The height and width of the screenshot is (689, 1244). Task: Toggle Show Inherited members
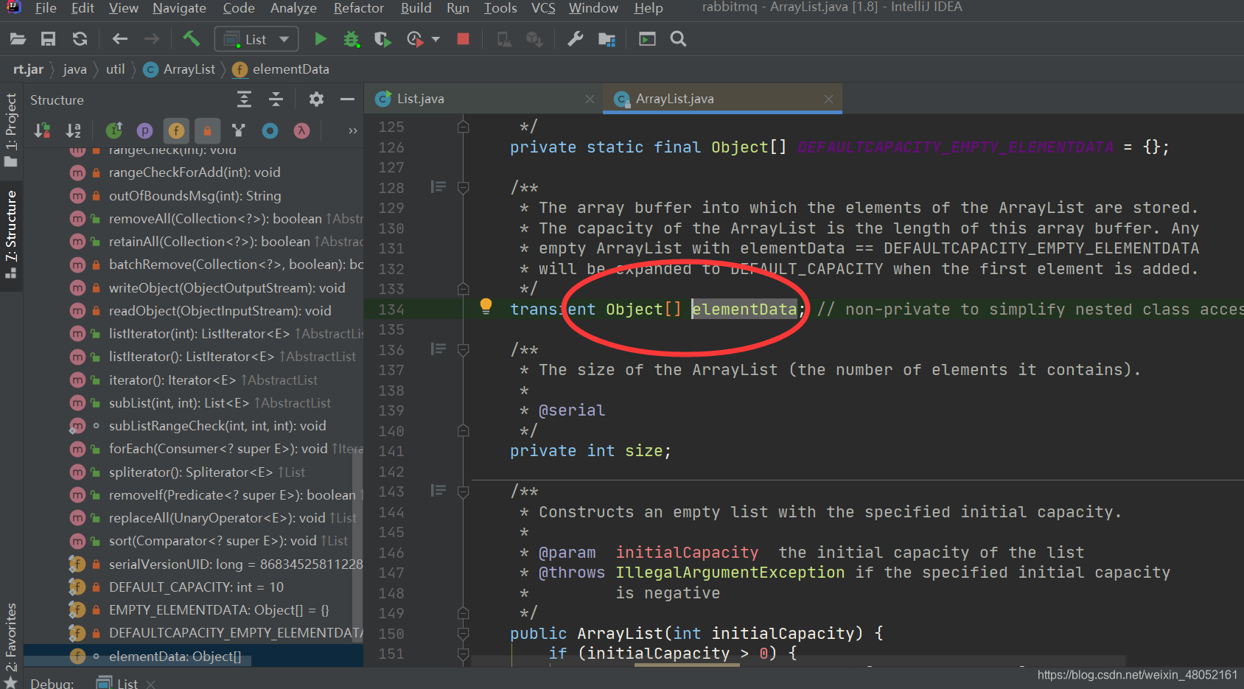point(113,130)
